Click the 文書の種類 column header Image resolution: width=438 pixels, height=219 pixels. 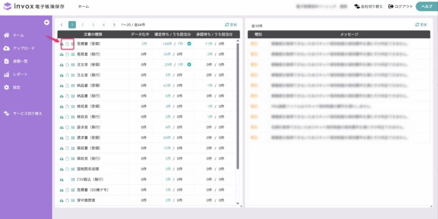pyautogui.click(x=92, y=34)
